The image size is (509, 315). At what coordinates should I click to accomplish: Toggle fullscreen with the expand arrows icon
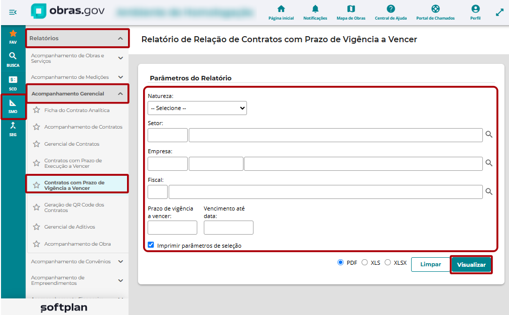pos(499,13)
